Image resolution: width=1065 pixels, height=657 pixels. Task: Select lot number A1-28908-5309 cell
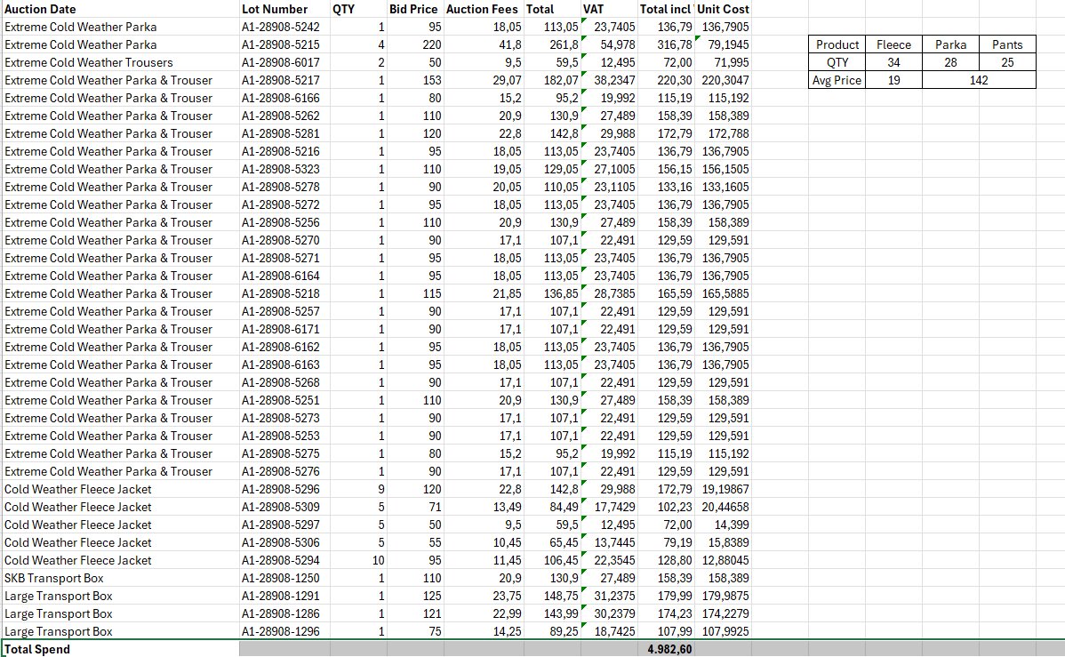click(x=284, y=507)
